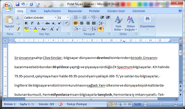Open Düzenleme editing menu
The height and width of the screenshot is (109, 185).
coord(147,23)
